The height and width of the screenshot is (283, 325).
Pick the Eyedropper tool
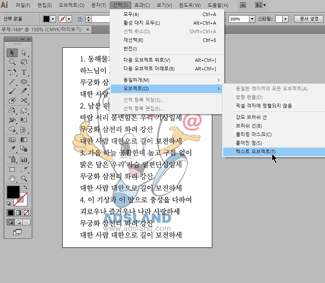12,149
